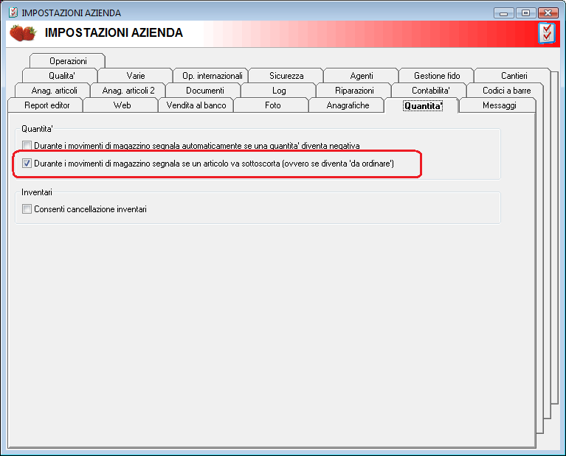Switch to the Gestione fido tab
The width and height of the screenshot is (566, 456).
coord(437,76)
